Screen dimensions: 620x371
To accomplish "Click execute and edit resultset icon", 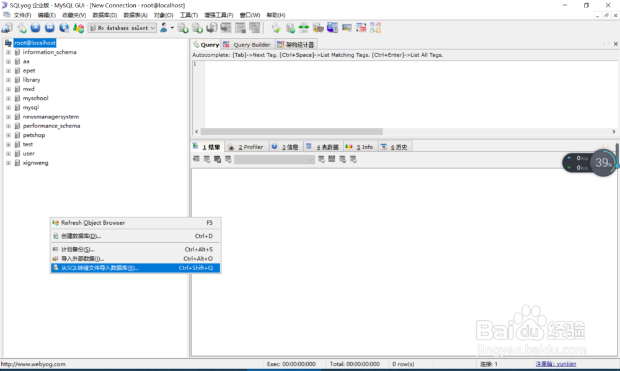I will coord(64,28).
